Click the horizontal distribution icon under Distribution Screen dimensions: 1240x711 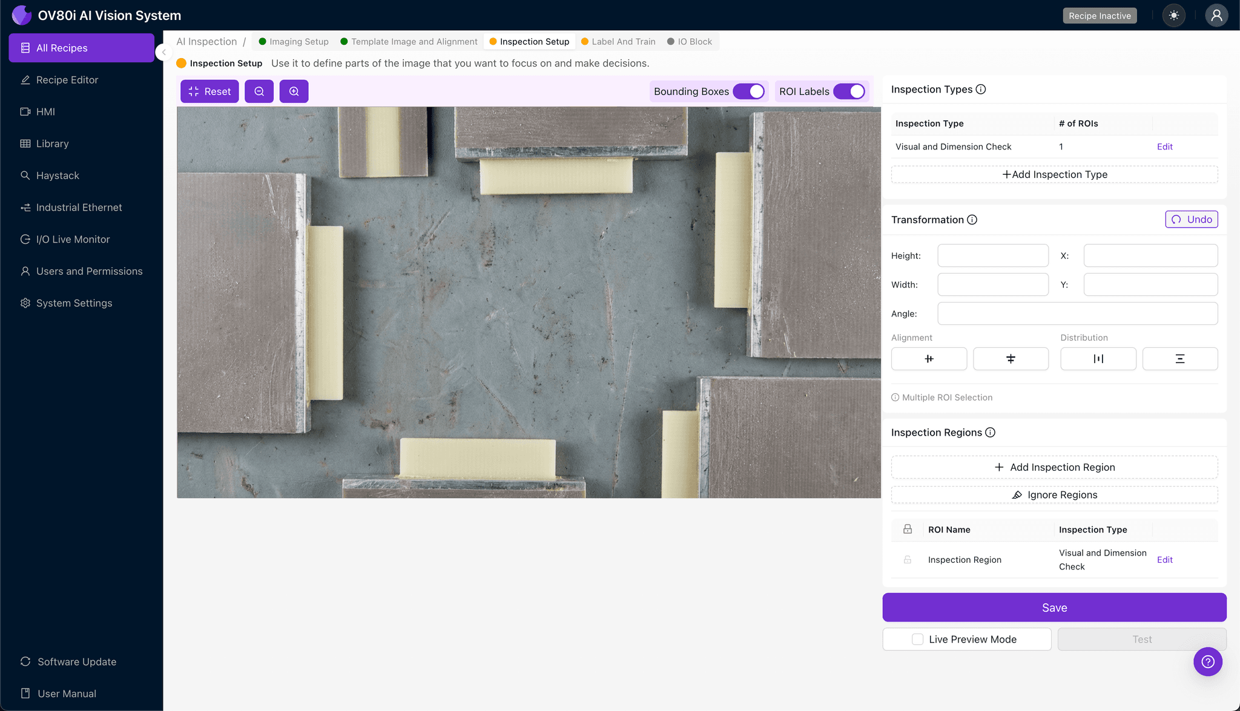[1098, 358]
